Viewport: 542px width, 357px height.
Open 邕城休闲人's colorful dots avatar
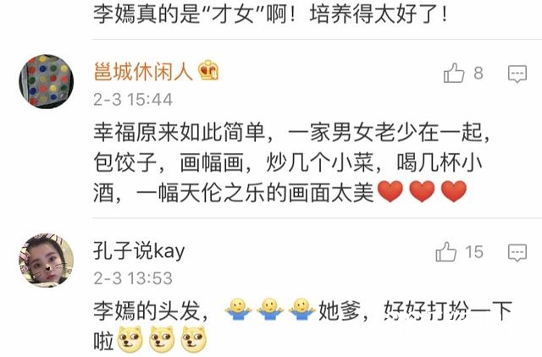pyautogui.click(x=46, y=81)
